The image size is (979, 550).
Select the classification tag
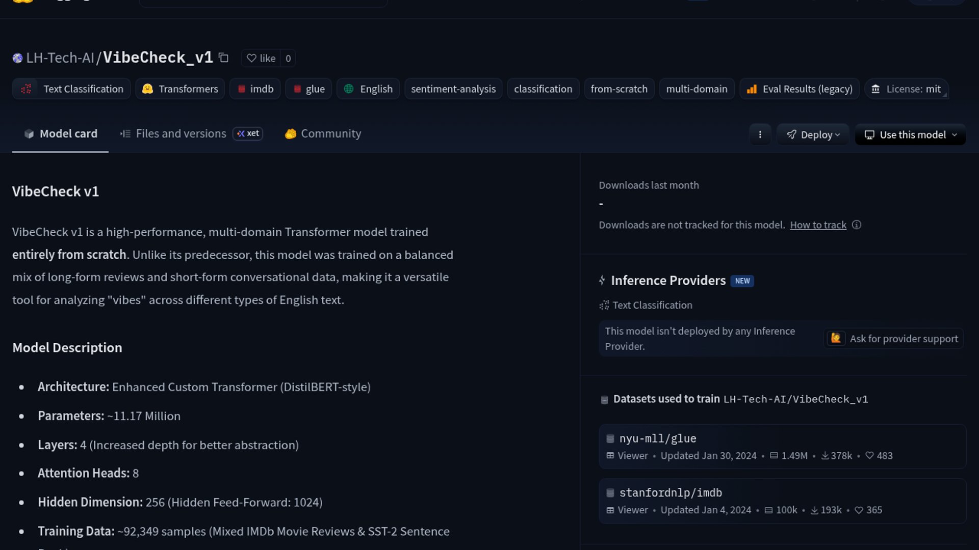click(543, 89)
